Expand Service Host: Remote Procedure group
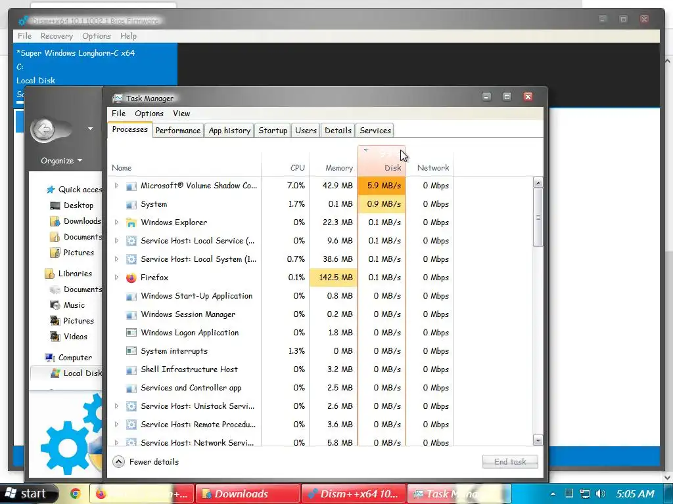Viewport: 673px width, 504px height. (116, 425)
